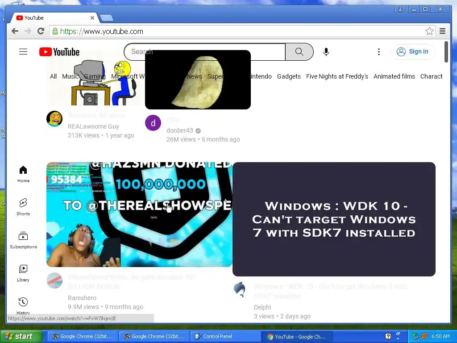This screenshot has height=343, width=457.
Task: Open Subscriptions in the sidebar
Action: point(23,240)
